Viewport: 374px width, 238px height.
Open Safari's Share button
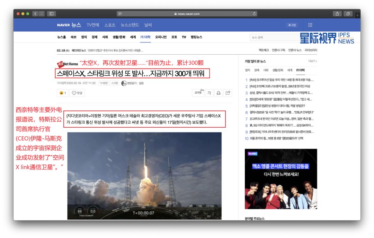[x=337, y=14]
